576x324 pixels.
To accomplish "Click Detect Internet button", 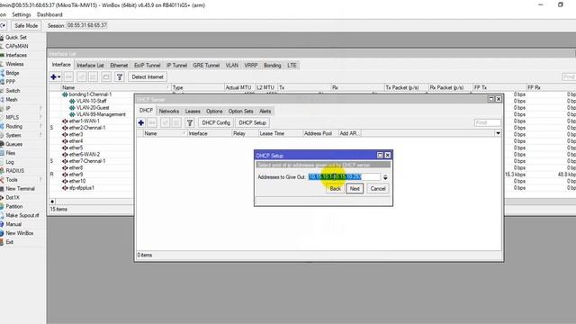I will 148,76.
